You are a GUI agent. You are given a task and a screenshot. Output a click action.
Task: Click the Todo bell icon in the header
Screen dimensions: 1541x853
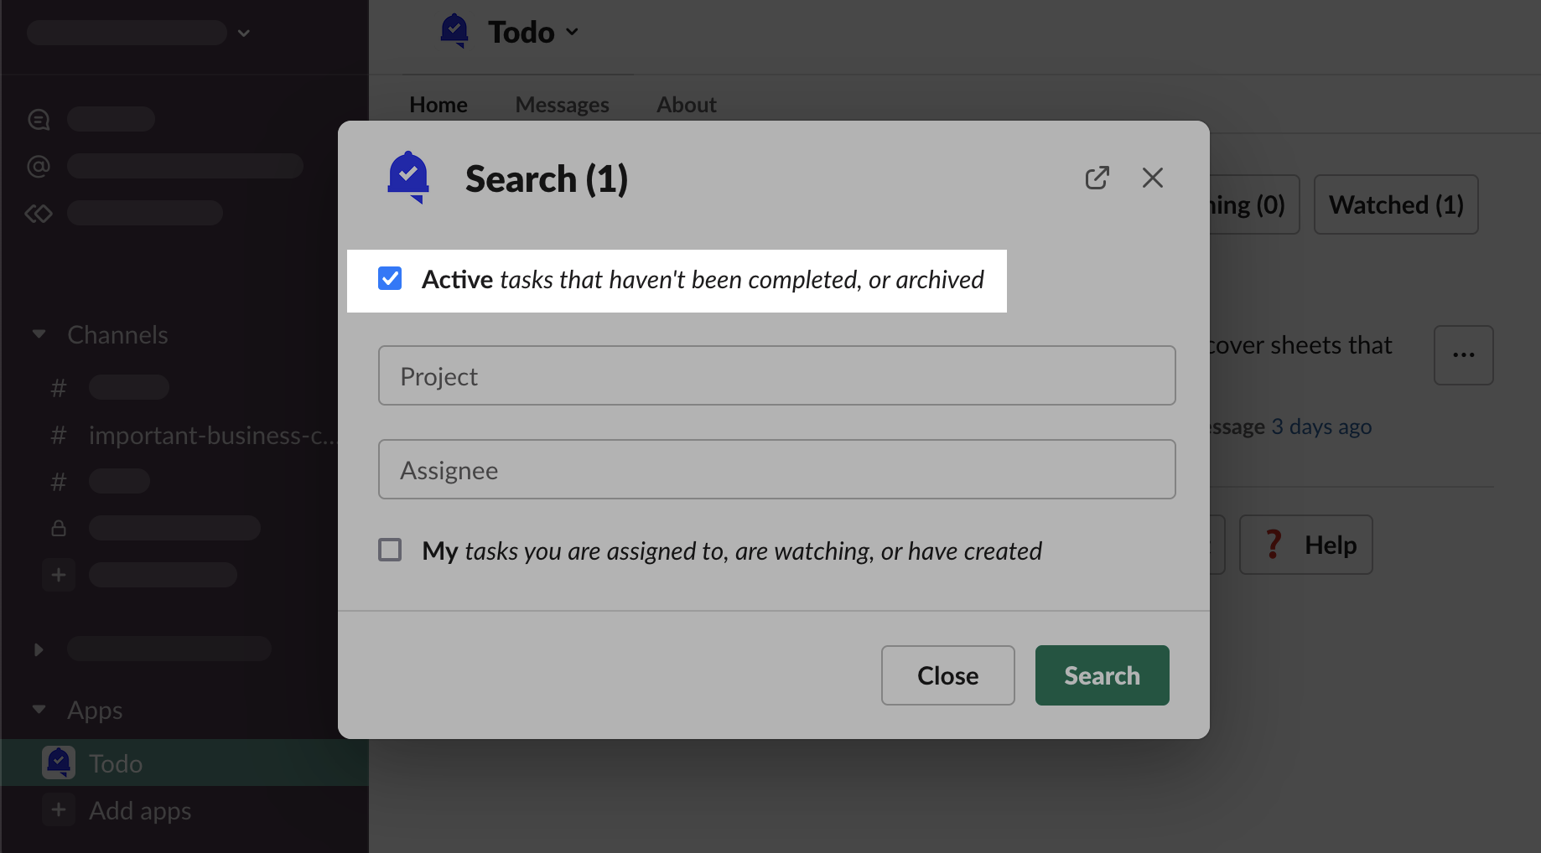point(454,31)
